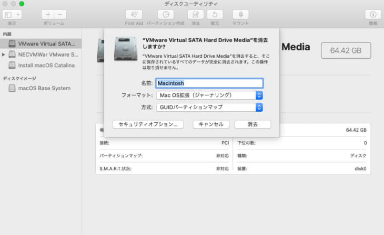Click the 消去 erase toolbar icon
The width and height of the screenshot is (384, 235).
point(196,15)
